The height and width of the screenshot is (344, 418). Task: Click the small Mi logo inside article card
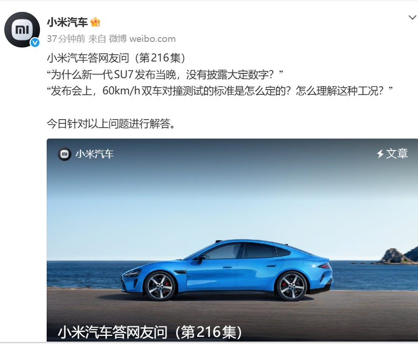(x=64, y=154)
